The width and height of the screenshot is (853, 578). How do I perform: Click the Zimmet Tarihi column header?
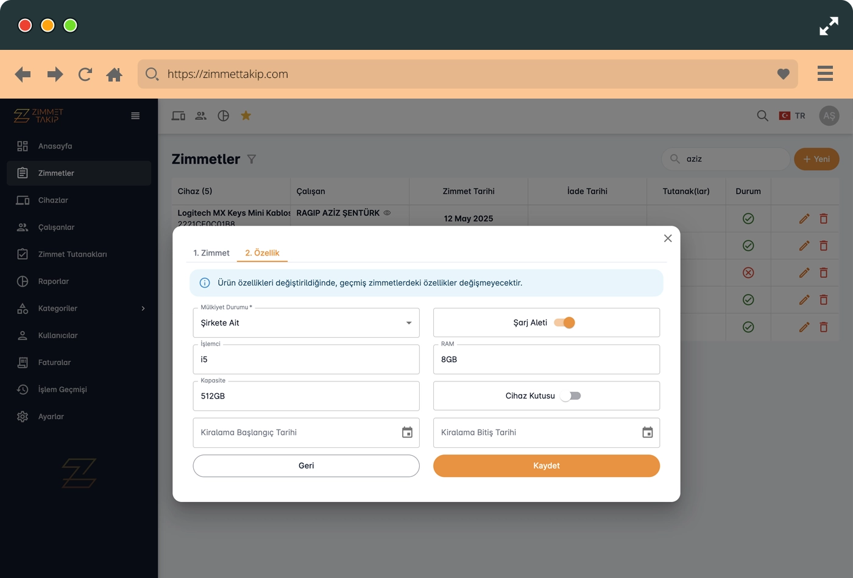click(x=469, y=191)
